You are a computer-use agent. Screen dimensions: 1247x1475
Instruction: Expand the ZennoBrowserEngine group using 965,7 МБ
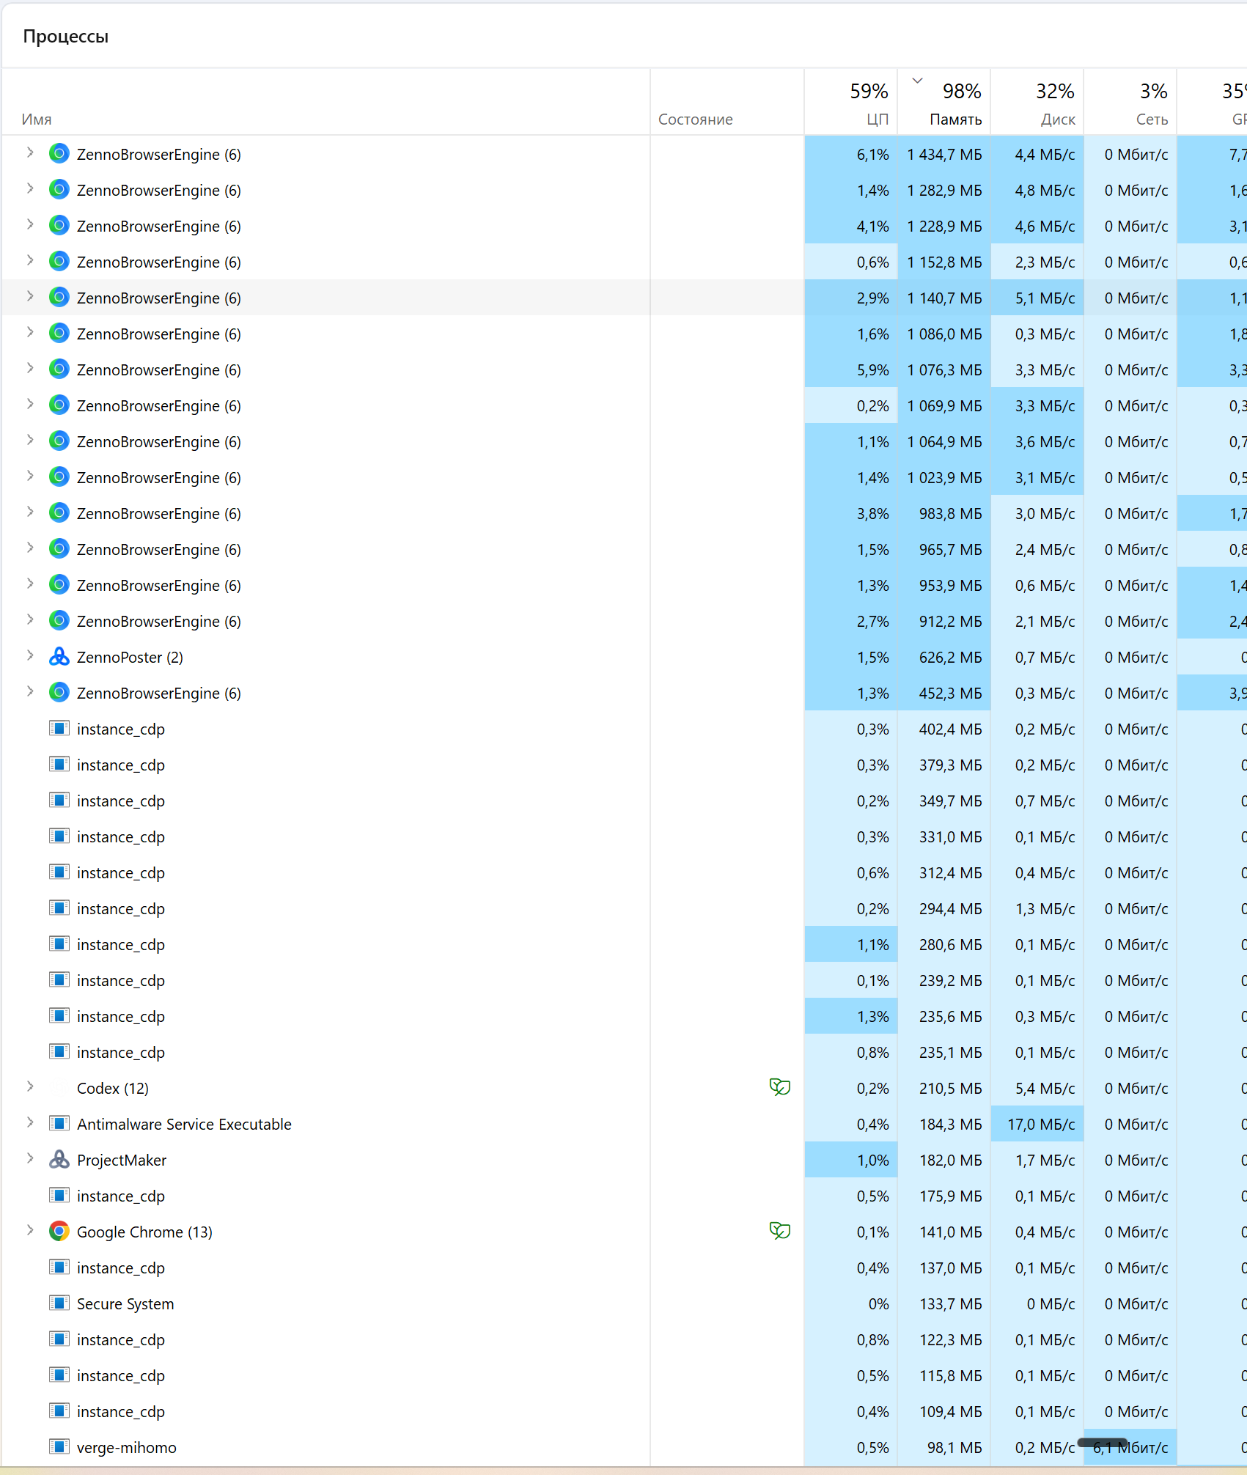(30, 548)
